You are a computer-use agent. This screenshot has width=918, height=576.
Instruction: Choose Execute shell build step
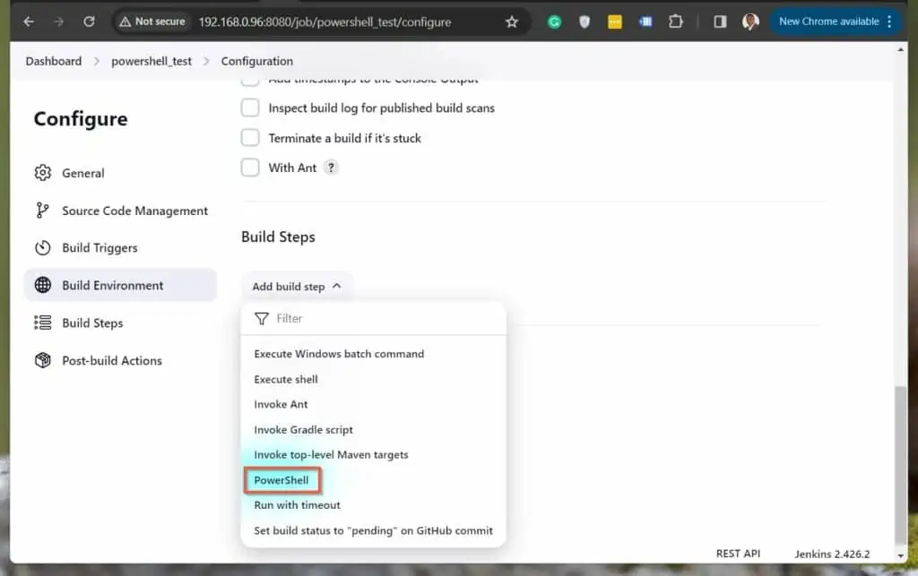click(286, 380)
